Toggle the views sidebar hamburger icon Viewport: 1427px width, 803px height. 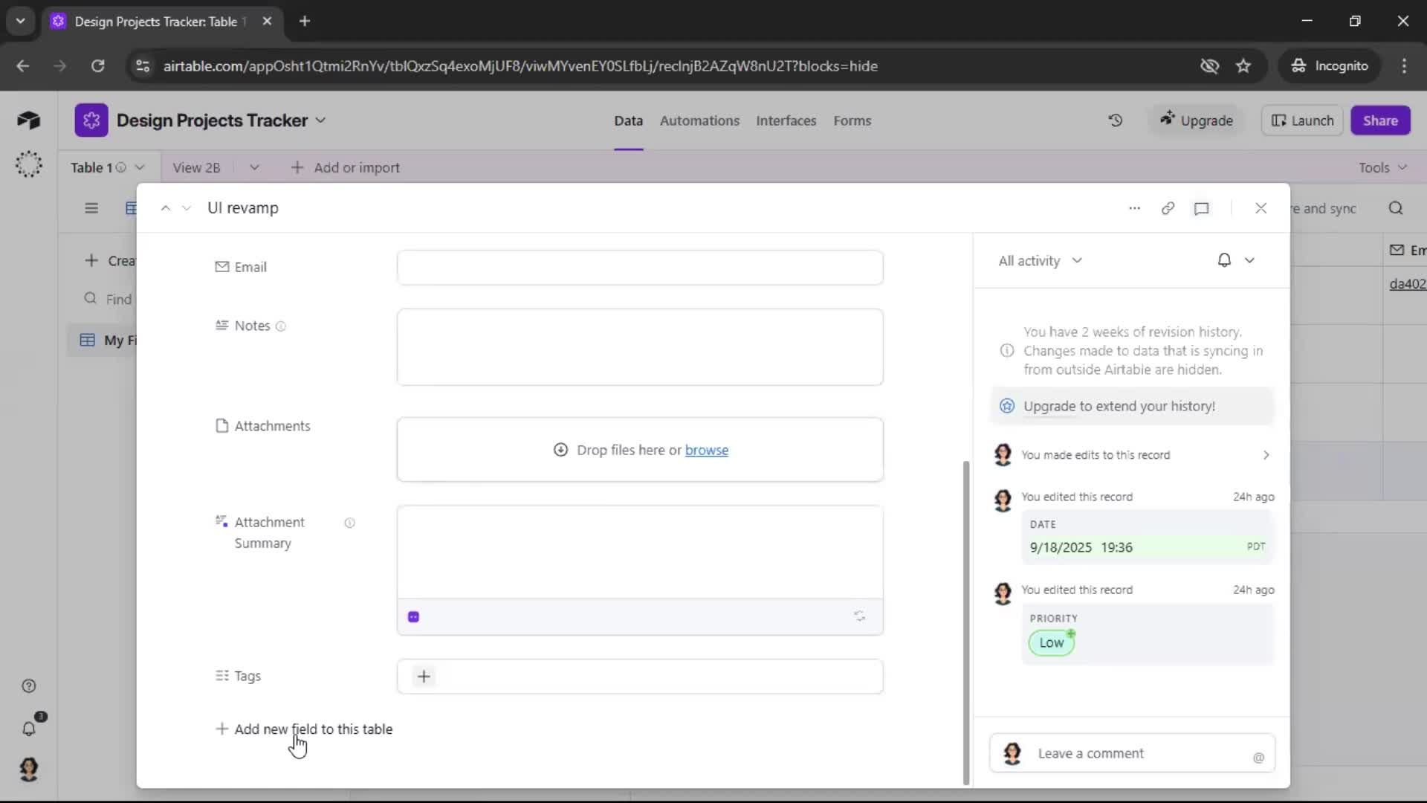click(x=91, y=208)
